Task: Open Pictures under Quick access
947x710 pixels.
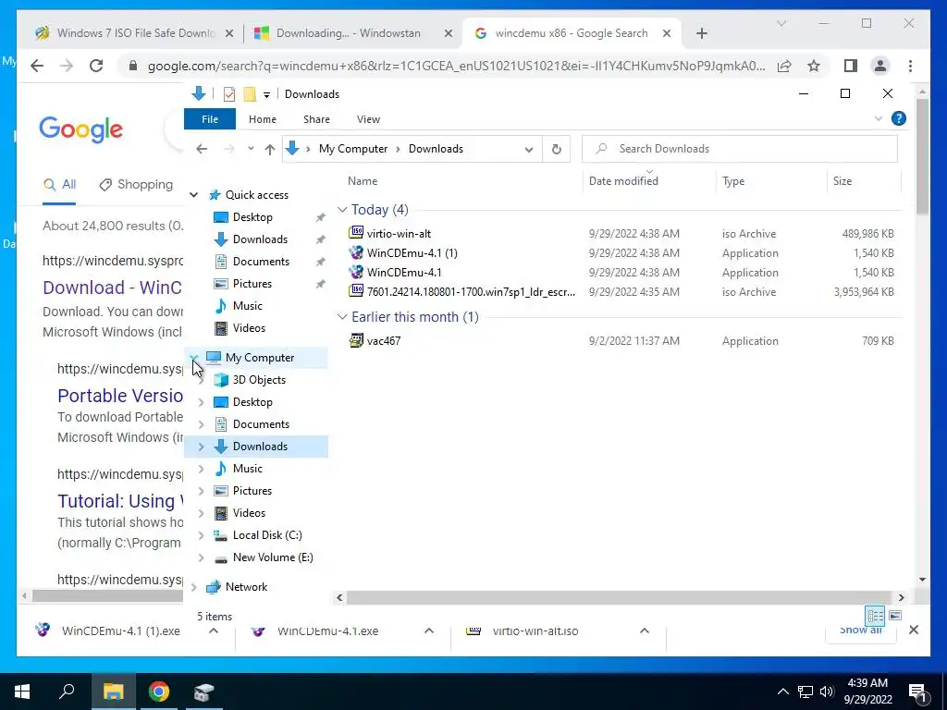Action: point(252,284)
